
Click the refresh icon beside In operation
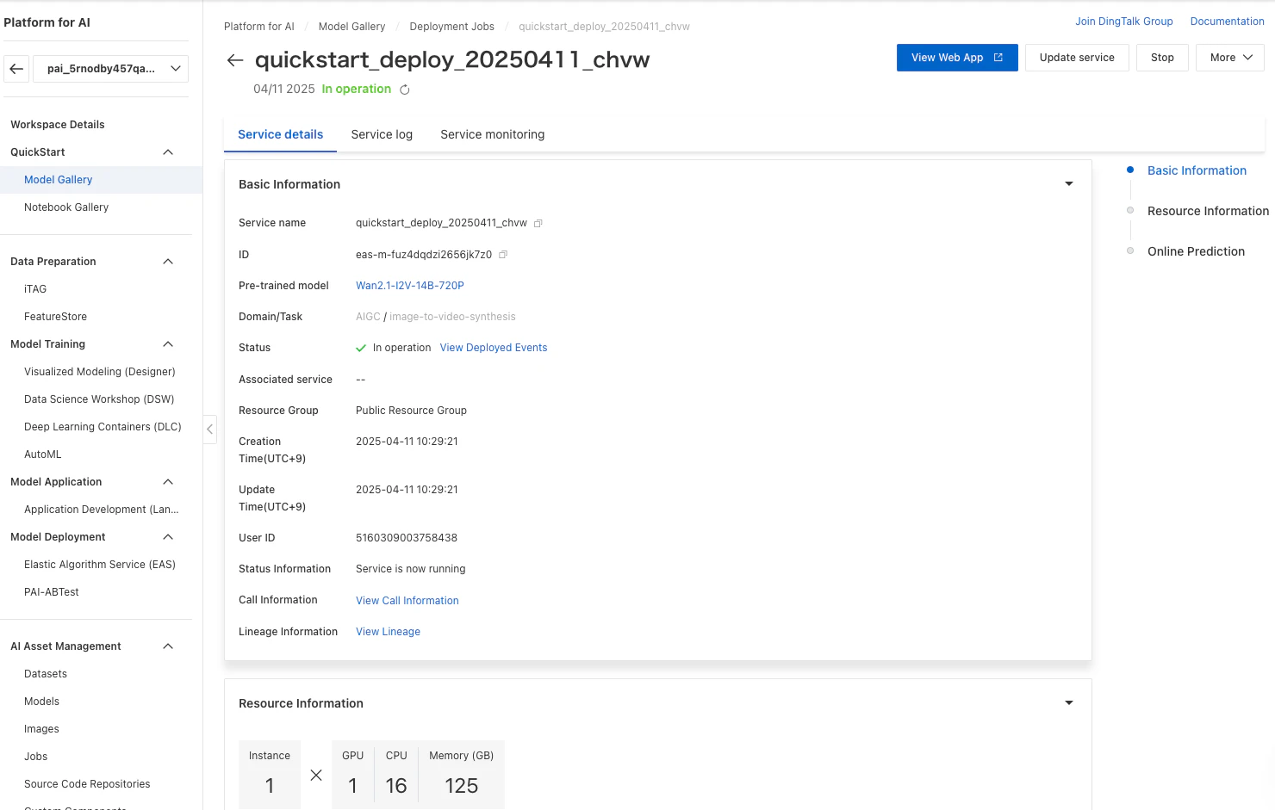point(405,90)
